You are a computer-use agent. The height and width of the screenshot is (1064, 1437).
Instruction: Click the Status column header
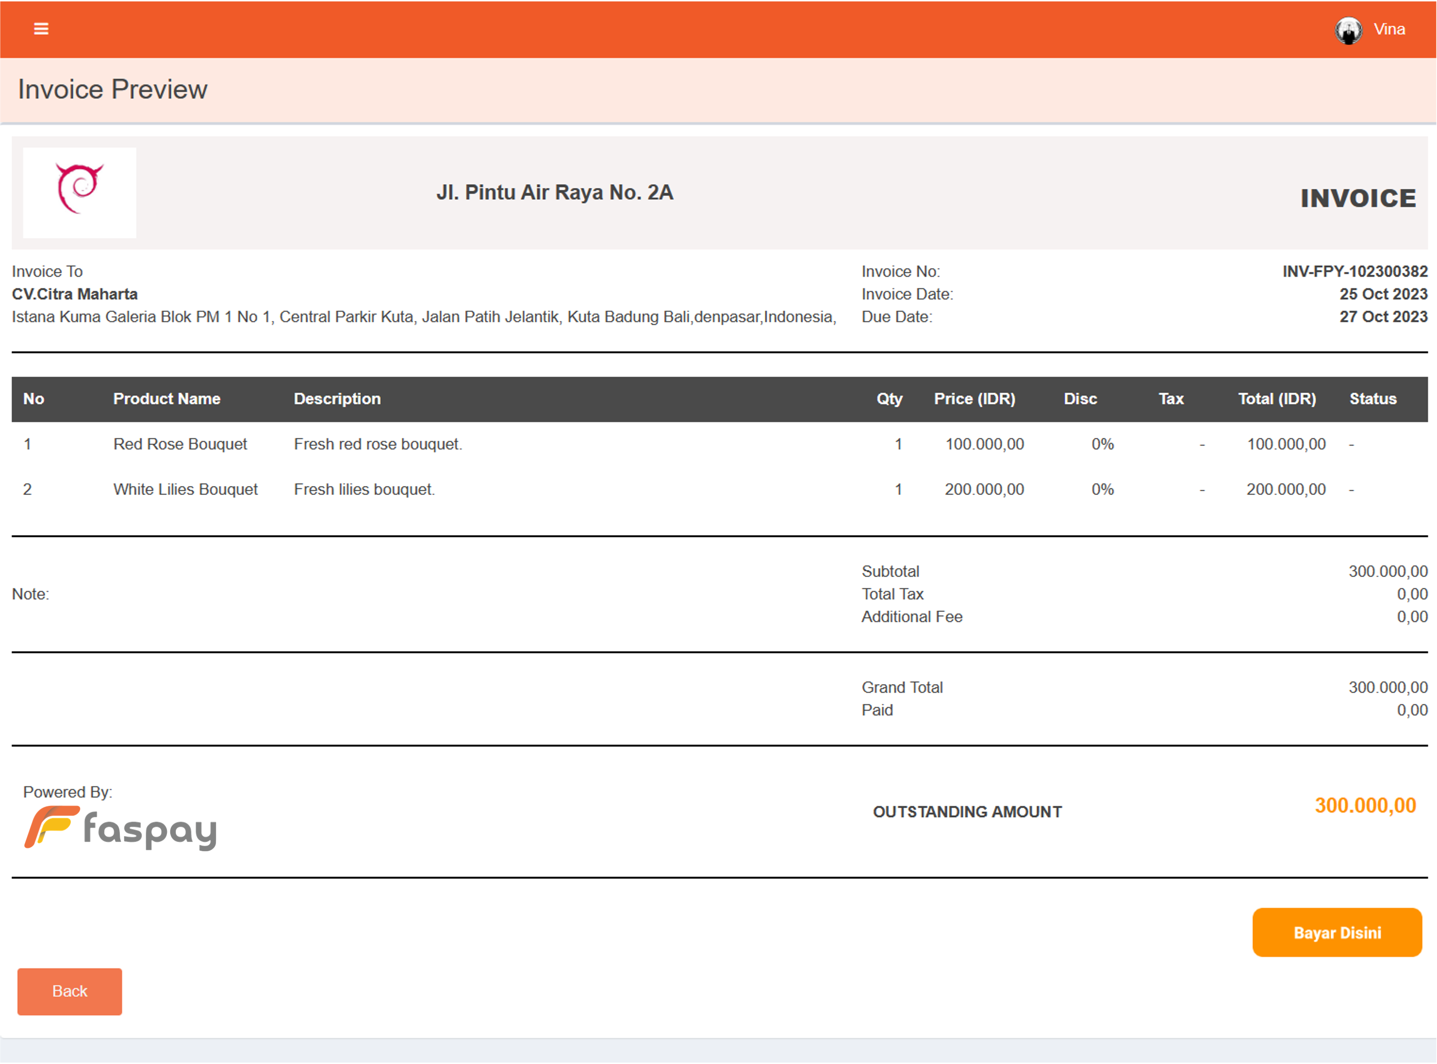click(x=1372, y=399)
